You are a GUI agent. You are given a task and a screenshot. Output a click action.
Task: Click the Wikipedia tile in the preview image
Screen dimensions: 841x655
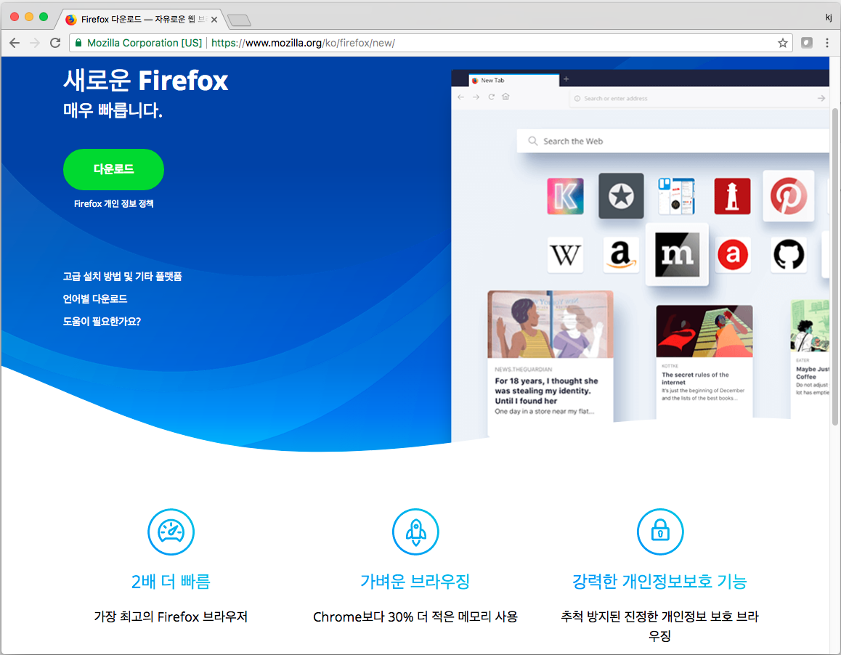[x=565, y=255]
